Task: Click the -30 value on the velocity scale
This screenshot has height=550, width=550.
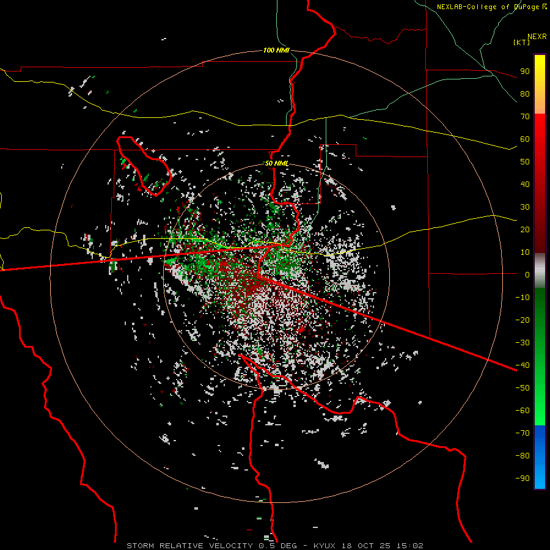Action: tap(522, 343)
